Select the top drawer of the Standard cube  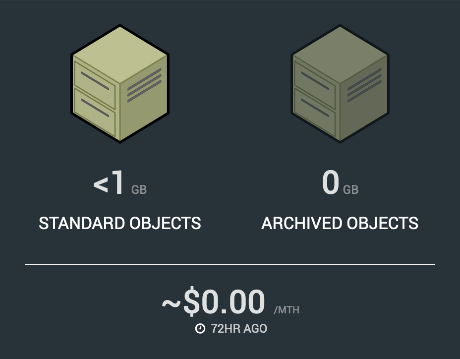coord(95,81)
